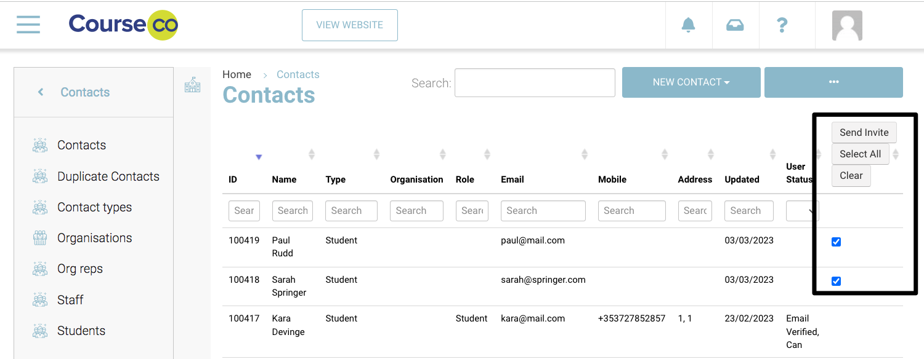Uncheck the checkbox for Paul Rudd
Image resolution: width=924 pixels, height=359 pixels.
(836, 242)
